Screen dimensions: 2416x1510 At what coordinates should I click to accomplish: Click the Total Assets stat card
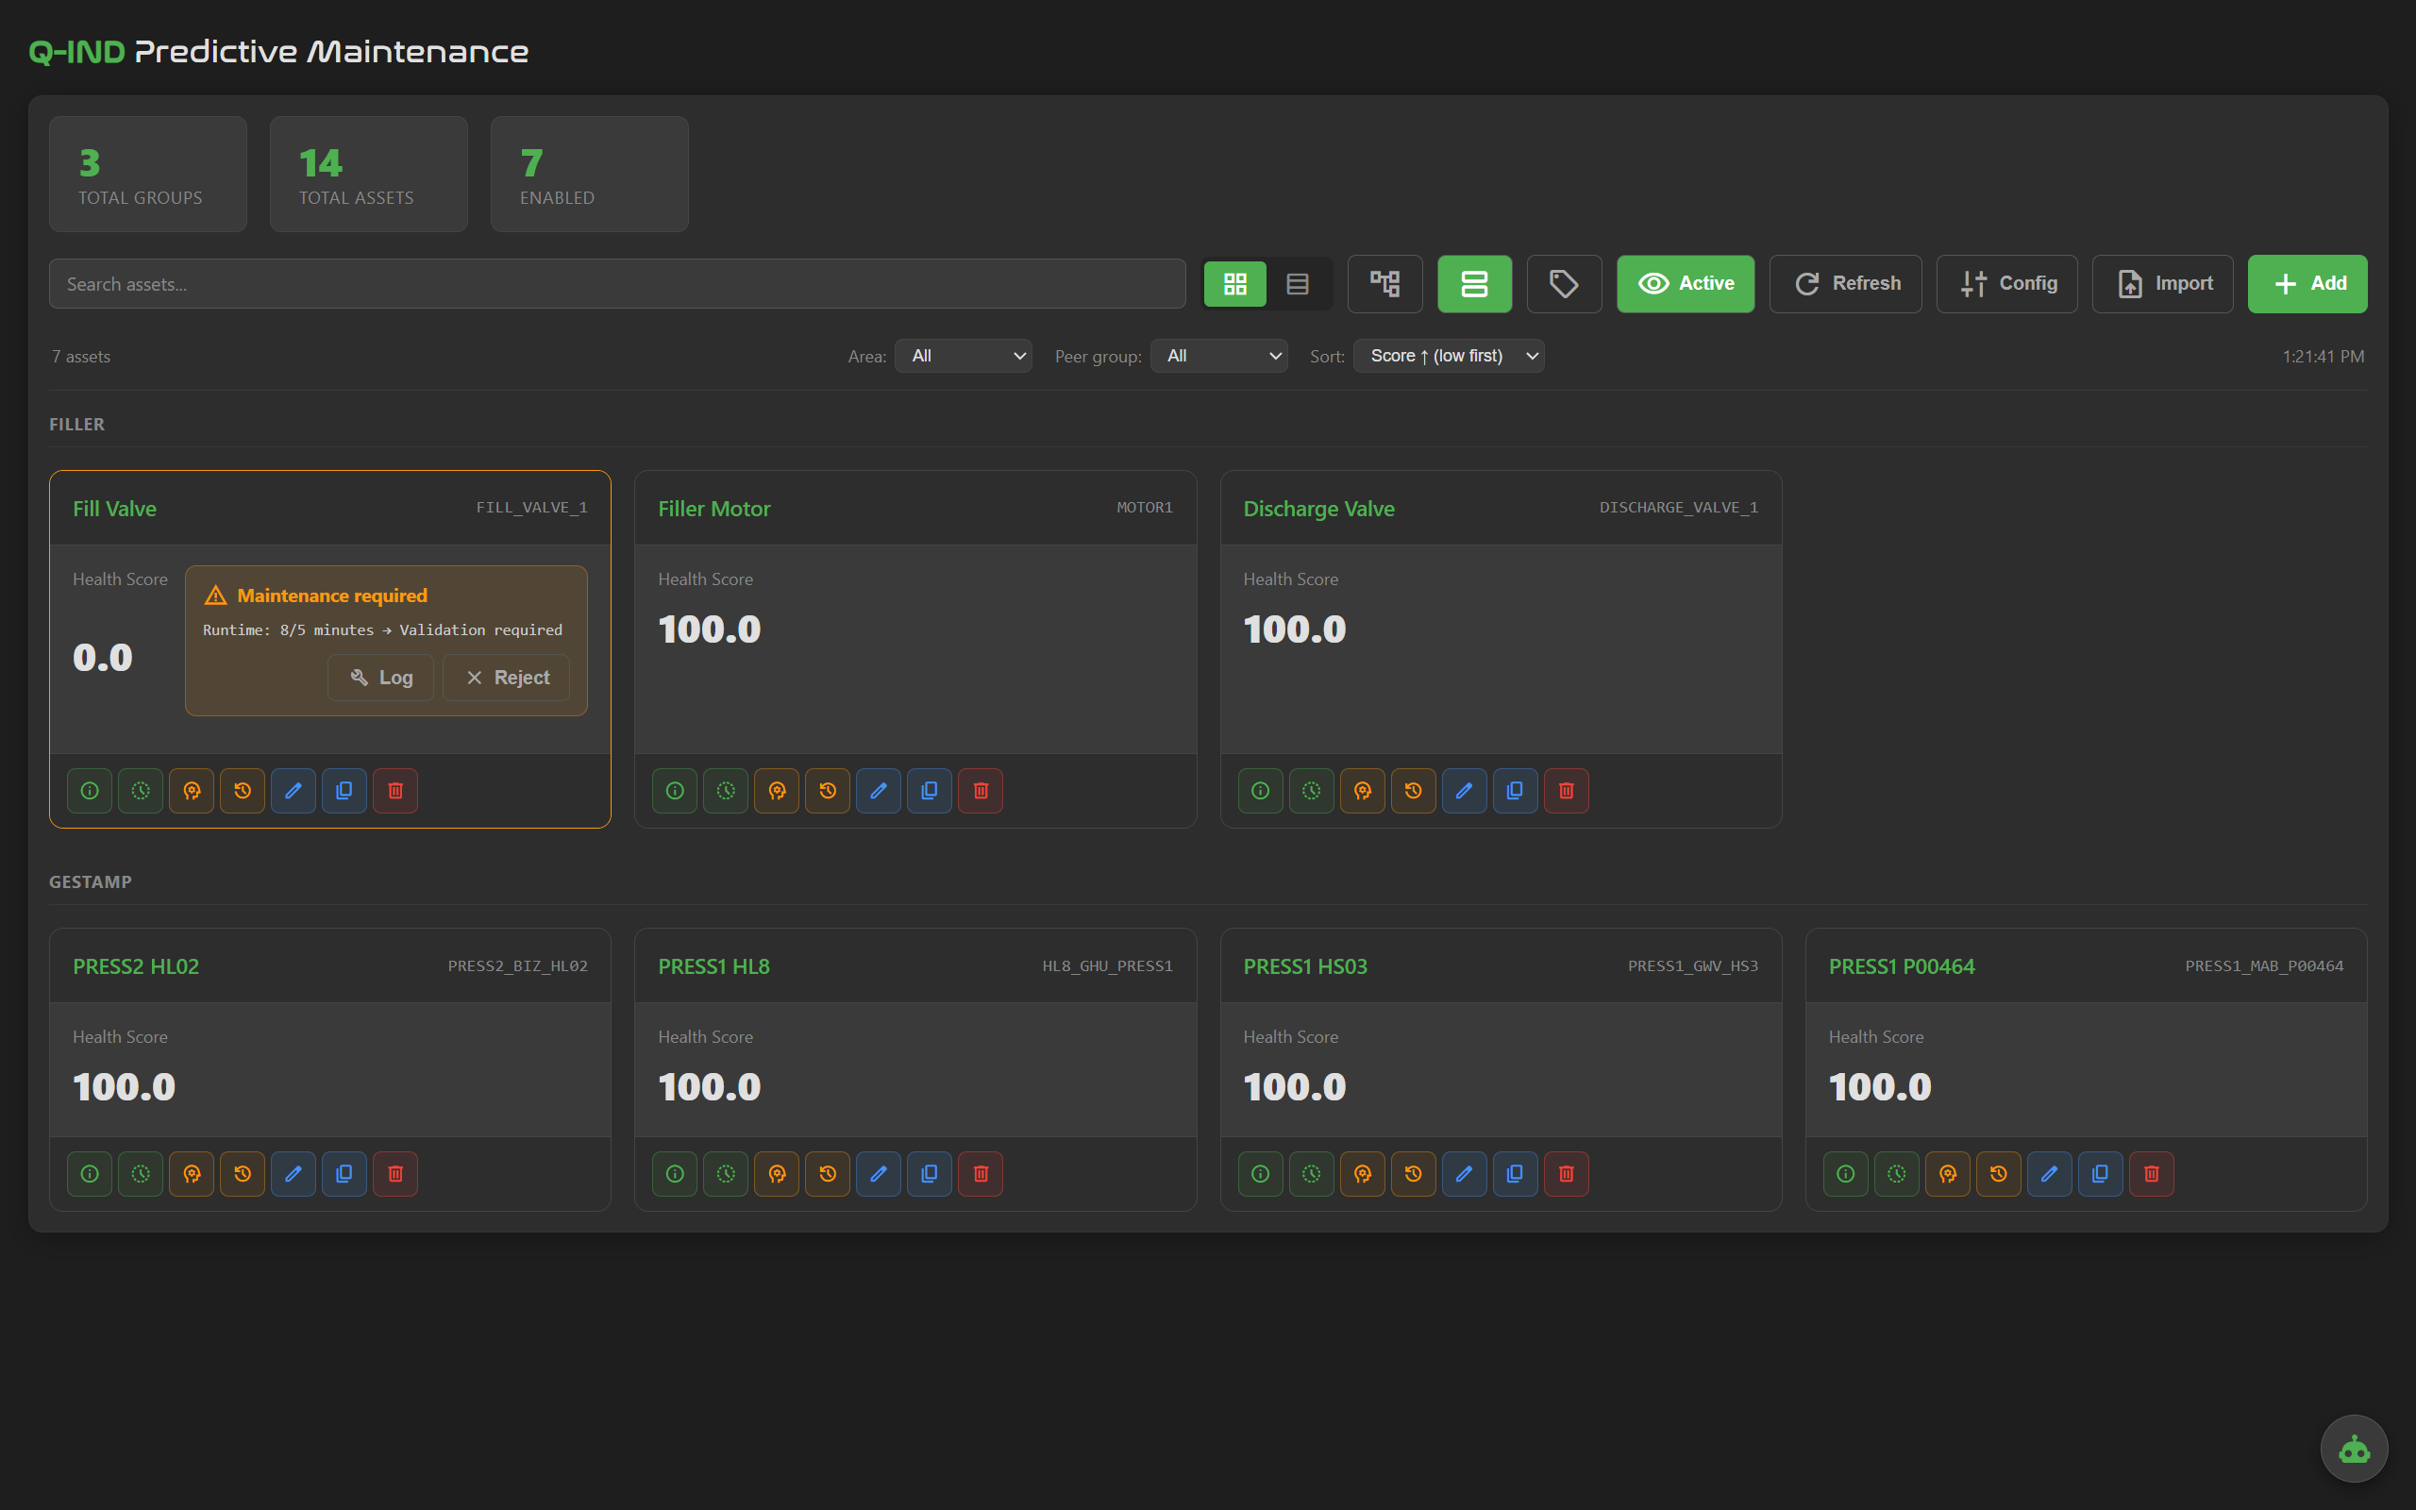(368, 175)
